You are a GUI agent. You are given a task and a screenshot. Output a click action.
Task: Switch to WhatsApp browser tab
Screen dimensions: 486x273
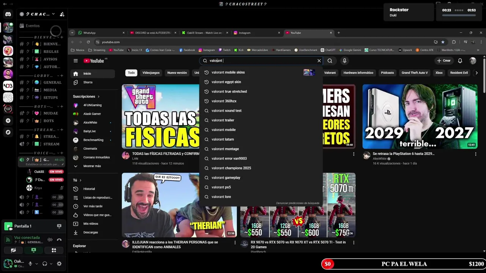(101, 33)
